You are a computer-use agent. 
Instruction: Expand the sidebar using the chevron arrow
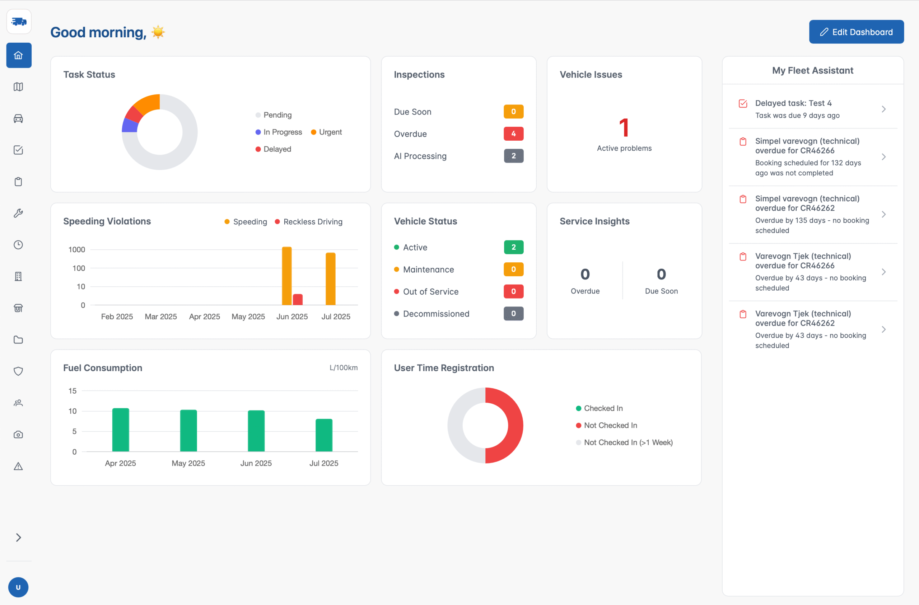pyautogui.click(x=19, y=538)
